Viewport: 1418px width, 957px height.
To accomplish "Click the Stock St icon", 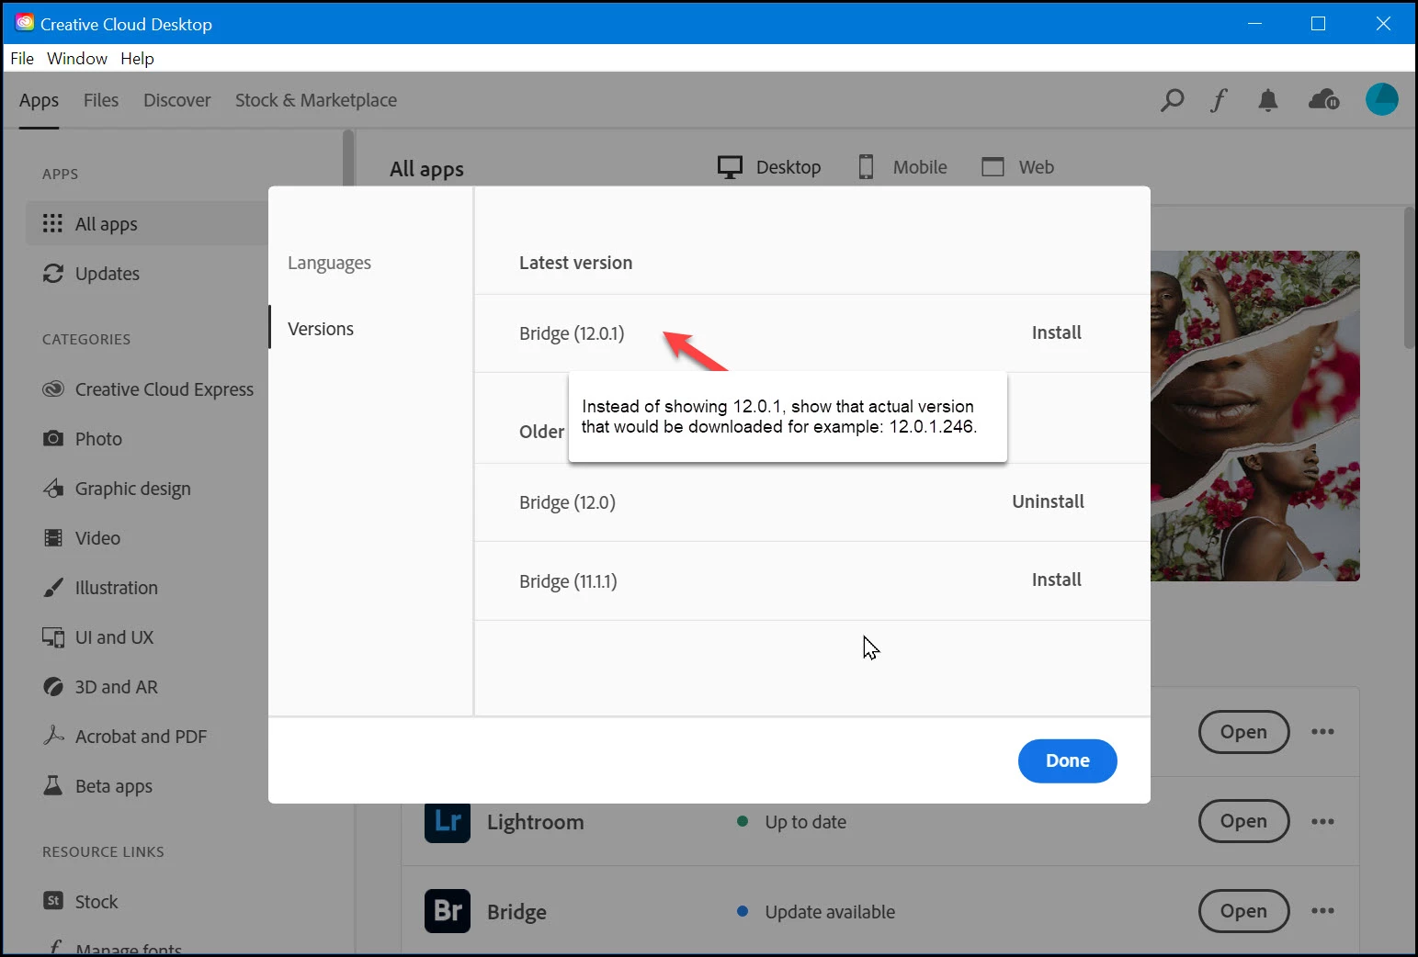I will point(53,901).
